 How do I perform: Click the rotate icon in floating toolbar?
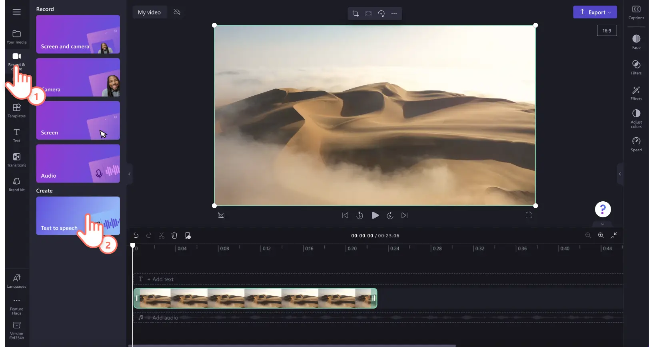pos(381,14)
